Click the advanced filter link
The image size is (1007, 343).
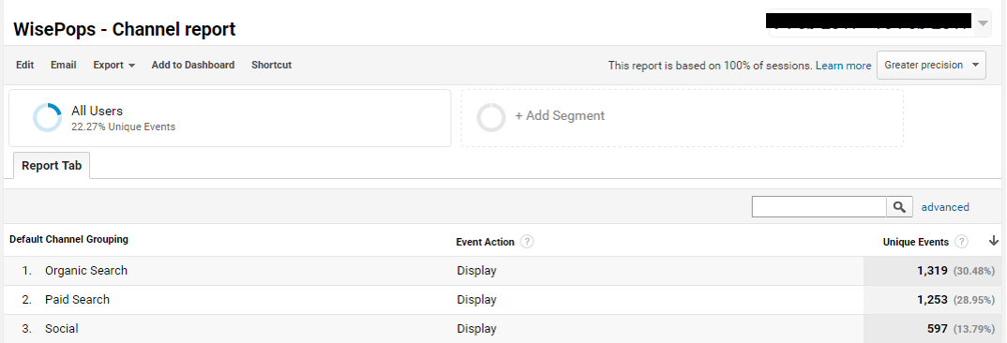[x=945, y=207]
